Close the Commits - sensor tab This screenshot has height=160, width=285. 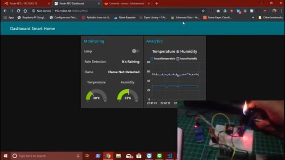(149, 4)
